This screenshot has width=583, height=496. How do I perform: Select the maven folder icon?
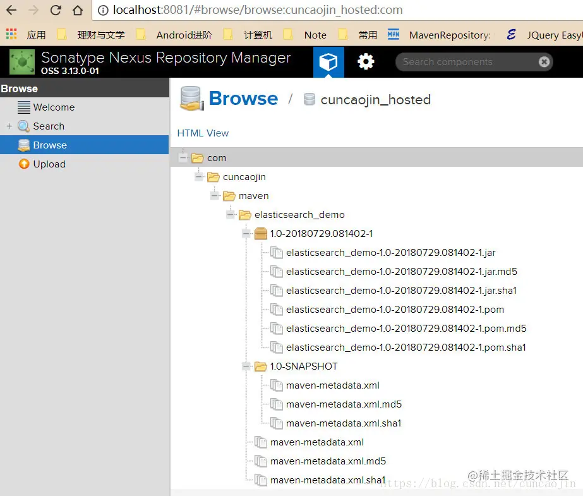click(229, 196)
